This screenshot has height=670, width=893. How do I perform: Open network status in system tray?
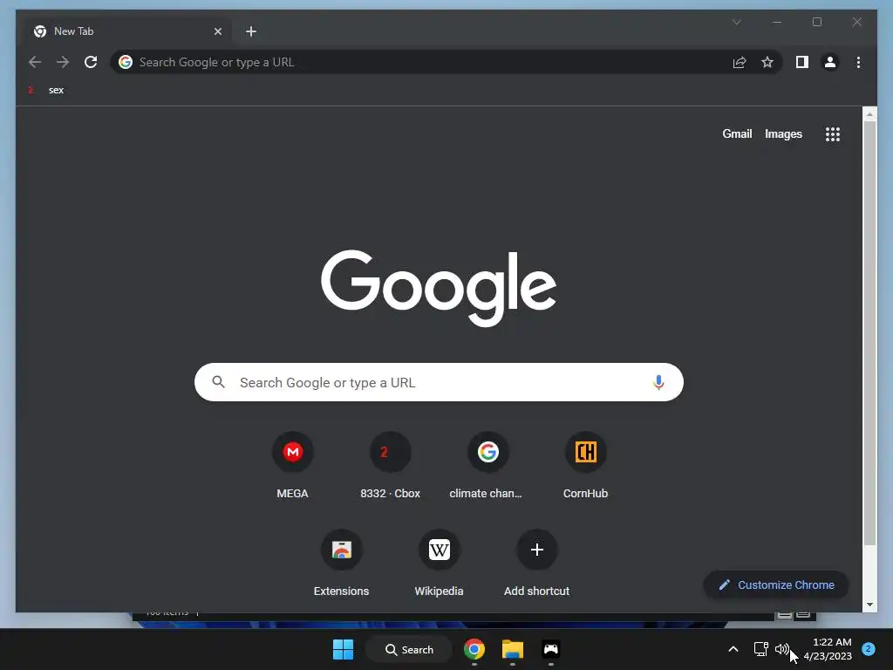pyautogui.click(x=760, y=649)
